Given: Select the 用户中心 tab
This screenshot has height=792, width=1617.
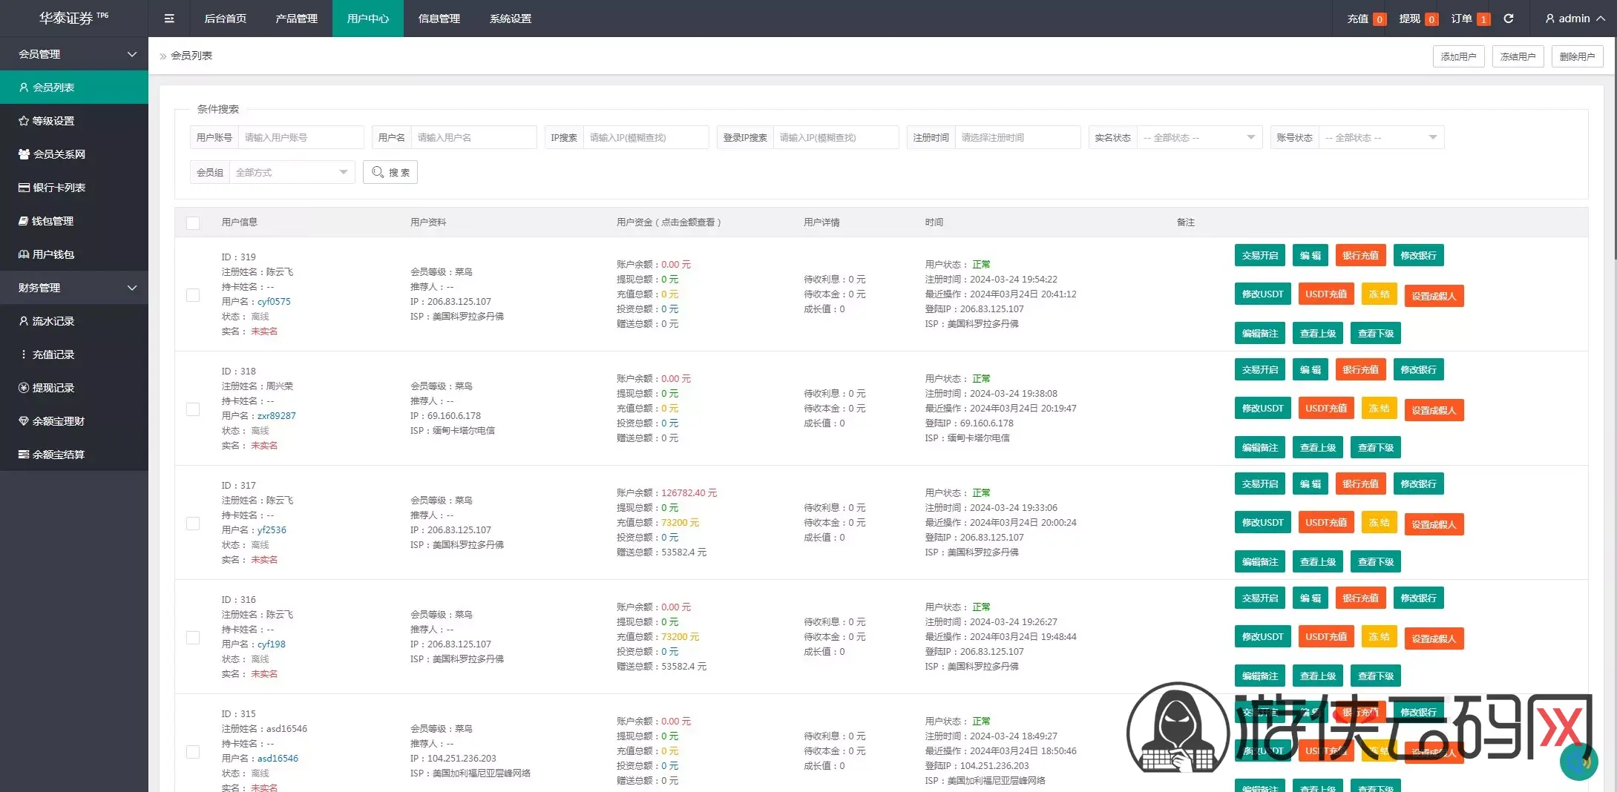Looking at the screenshot, I should [x=368, y=19].
